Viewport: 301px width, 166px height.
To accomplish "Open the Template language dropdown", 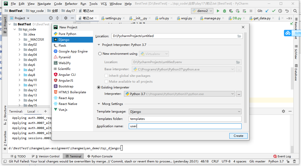I will (x=185, y=112).
